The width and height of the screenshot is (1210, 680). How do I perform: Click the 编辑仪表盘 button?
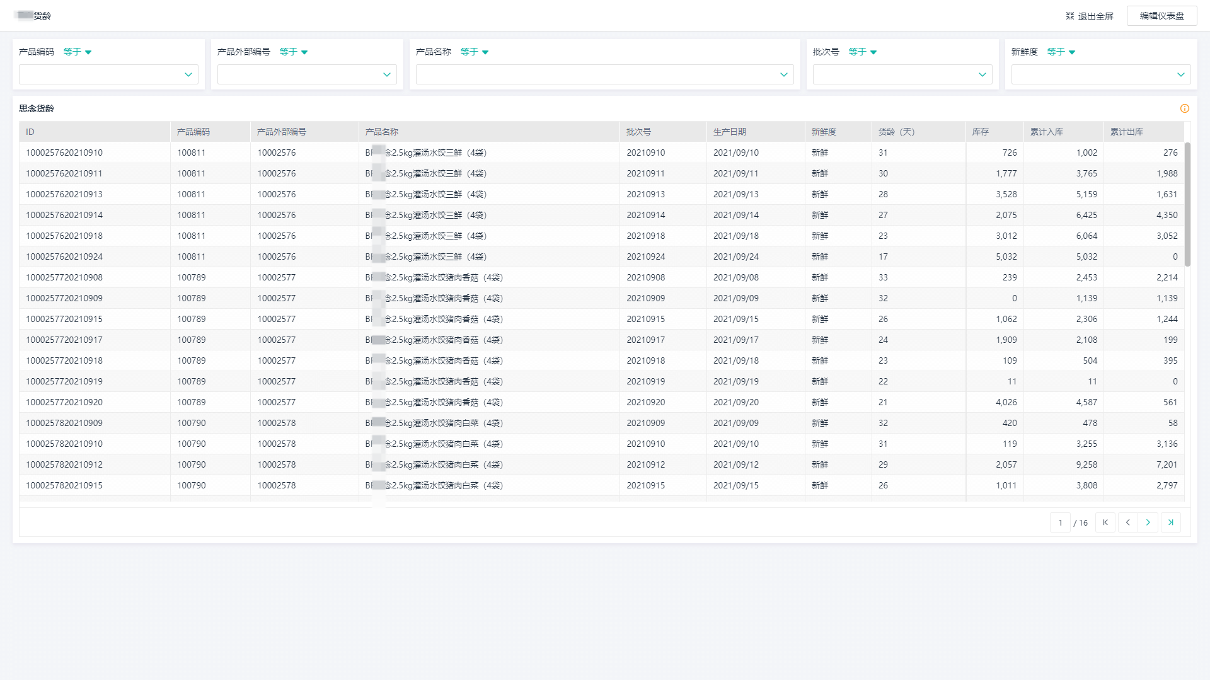tap(1161, 16)
